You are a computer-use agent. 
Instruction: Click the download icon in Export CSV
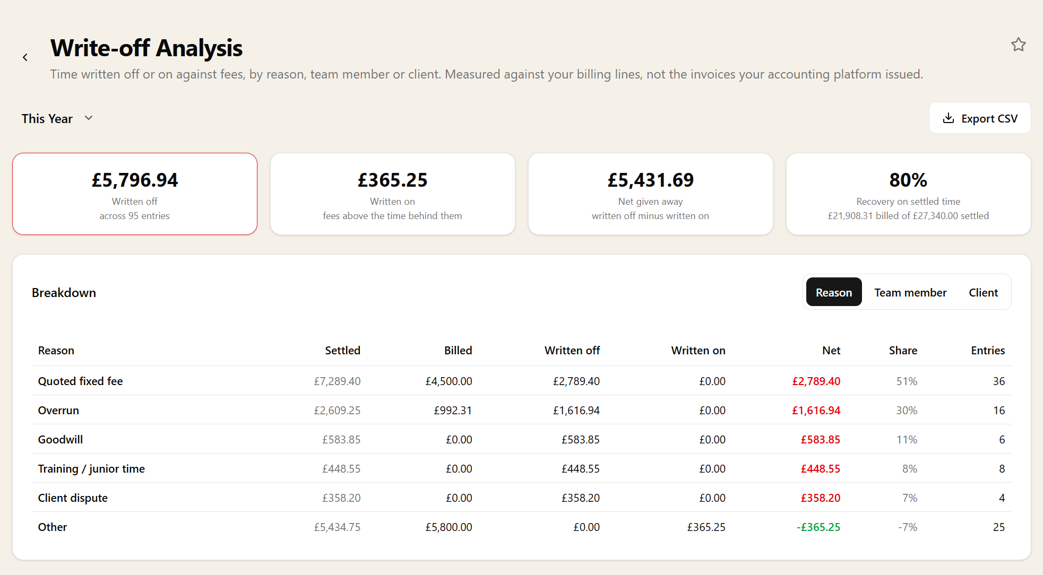click(x=948, y=118)
